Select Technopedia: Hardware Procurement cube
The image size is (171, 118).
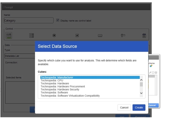90,86
